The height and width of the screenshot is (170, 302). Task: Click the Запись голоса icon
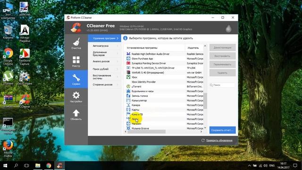click(128, 95)
